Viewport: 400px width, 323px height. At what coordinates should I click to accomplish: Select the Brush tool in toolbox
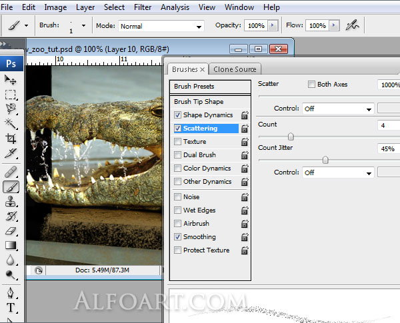click(11, 187)
